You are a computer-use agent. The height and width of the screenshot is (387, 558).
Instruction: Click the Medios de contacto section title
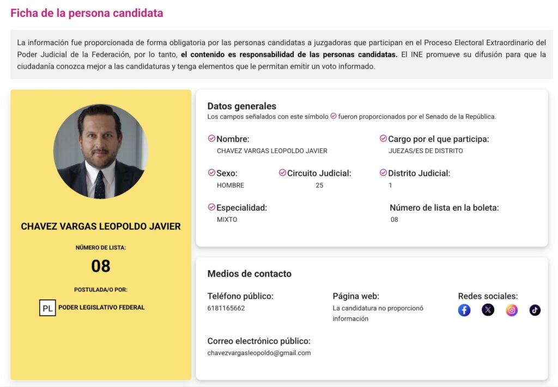249,274
